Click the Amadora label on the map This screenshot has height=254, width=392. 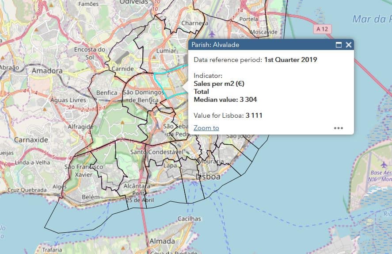click(x=47, y=71)
